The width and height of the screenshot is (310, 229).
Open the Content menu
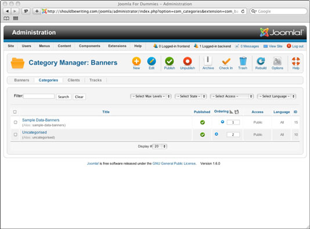64,46
